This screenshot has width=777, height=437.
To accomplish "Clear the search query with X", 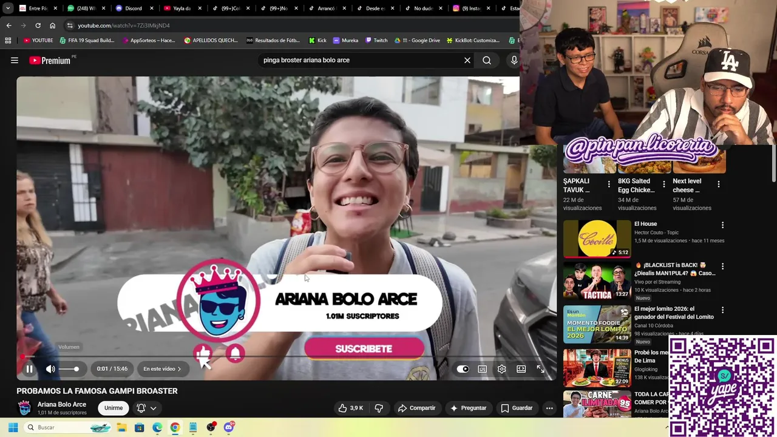I will (x=467, y=60).
